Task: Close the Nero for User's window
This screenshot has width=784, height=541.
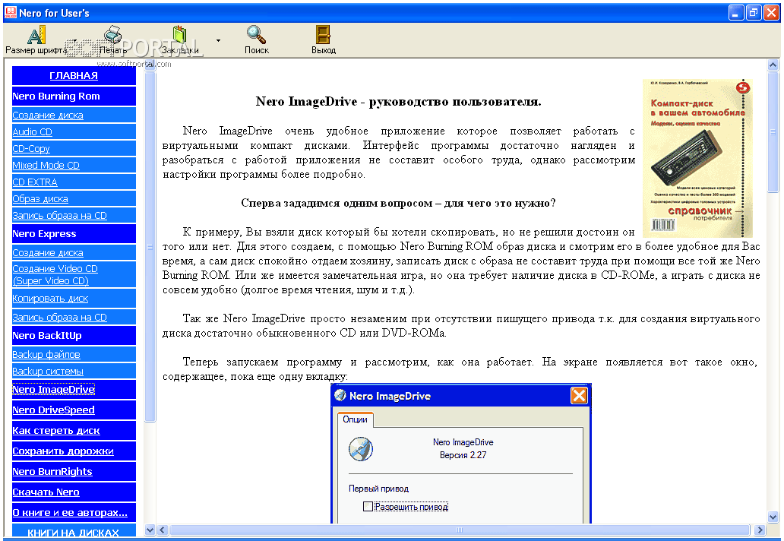Action: click(x=771, y=12)
